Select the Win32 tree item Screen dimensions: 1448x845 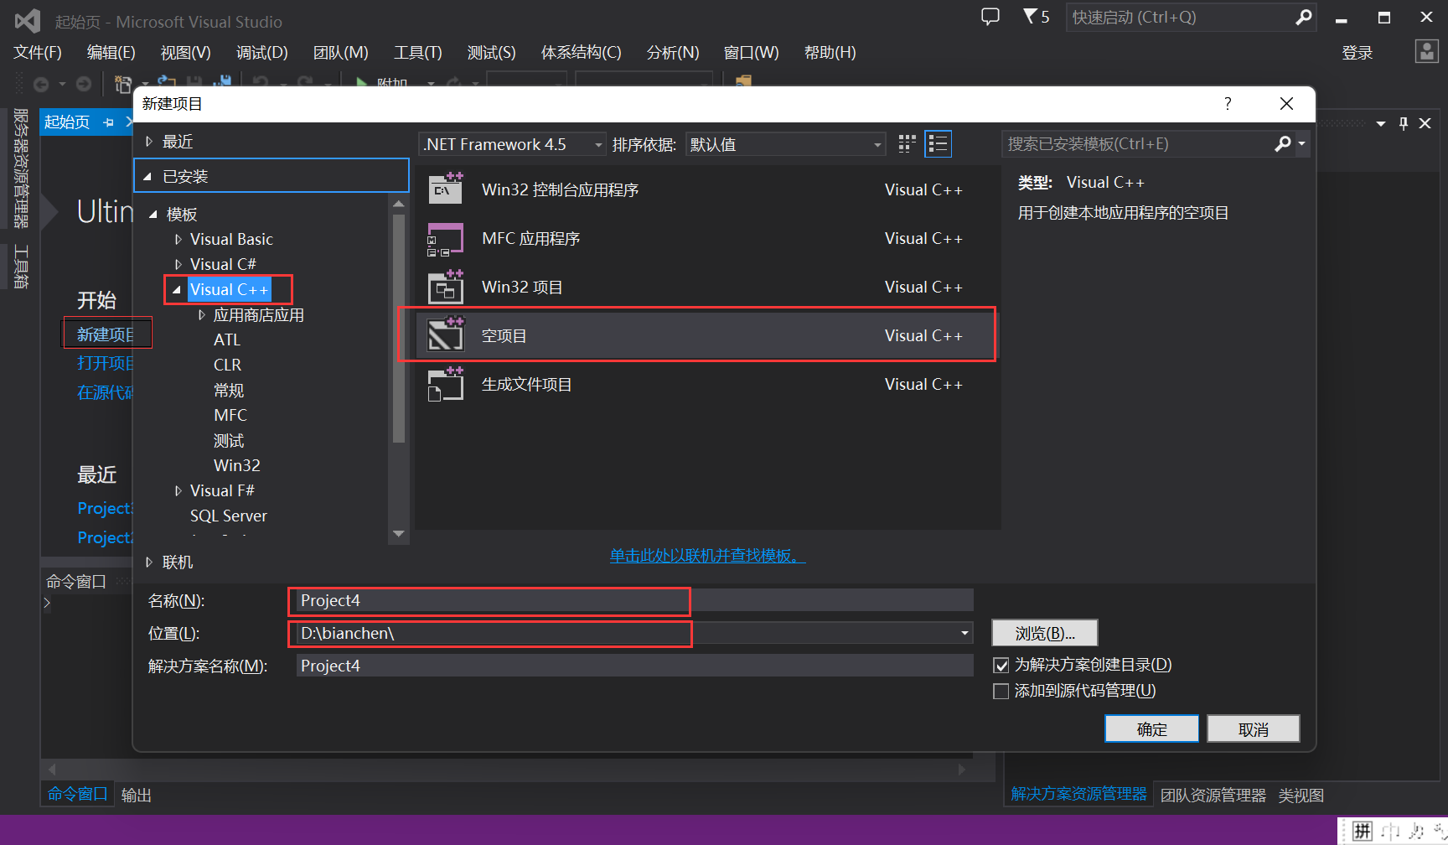coord(237,466)
